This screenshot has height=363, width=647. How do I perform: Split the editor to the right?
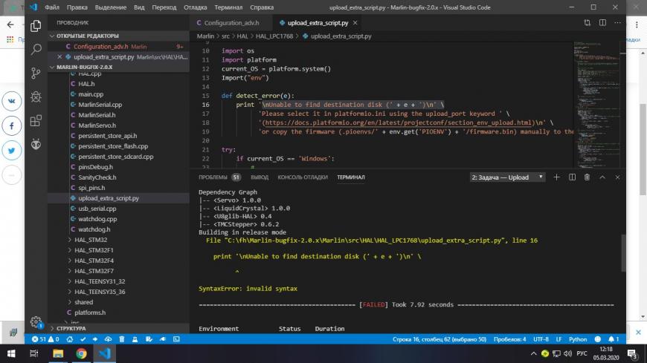[x=602, y=23]
